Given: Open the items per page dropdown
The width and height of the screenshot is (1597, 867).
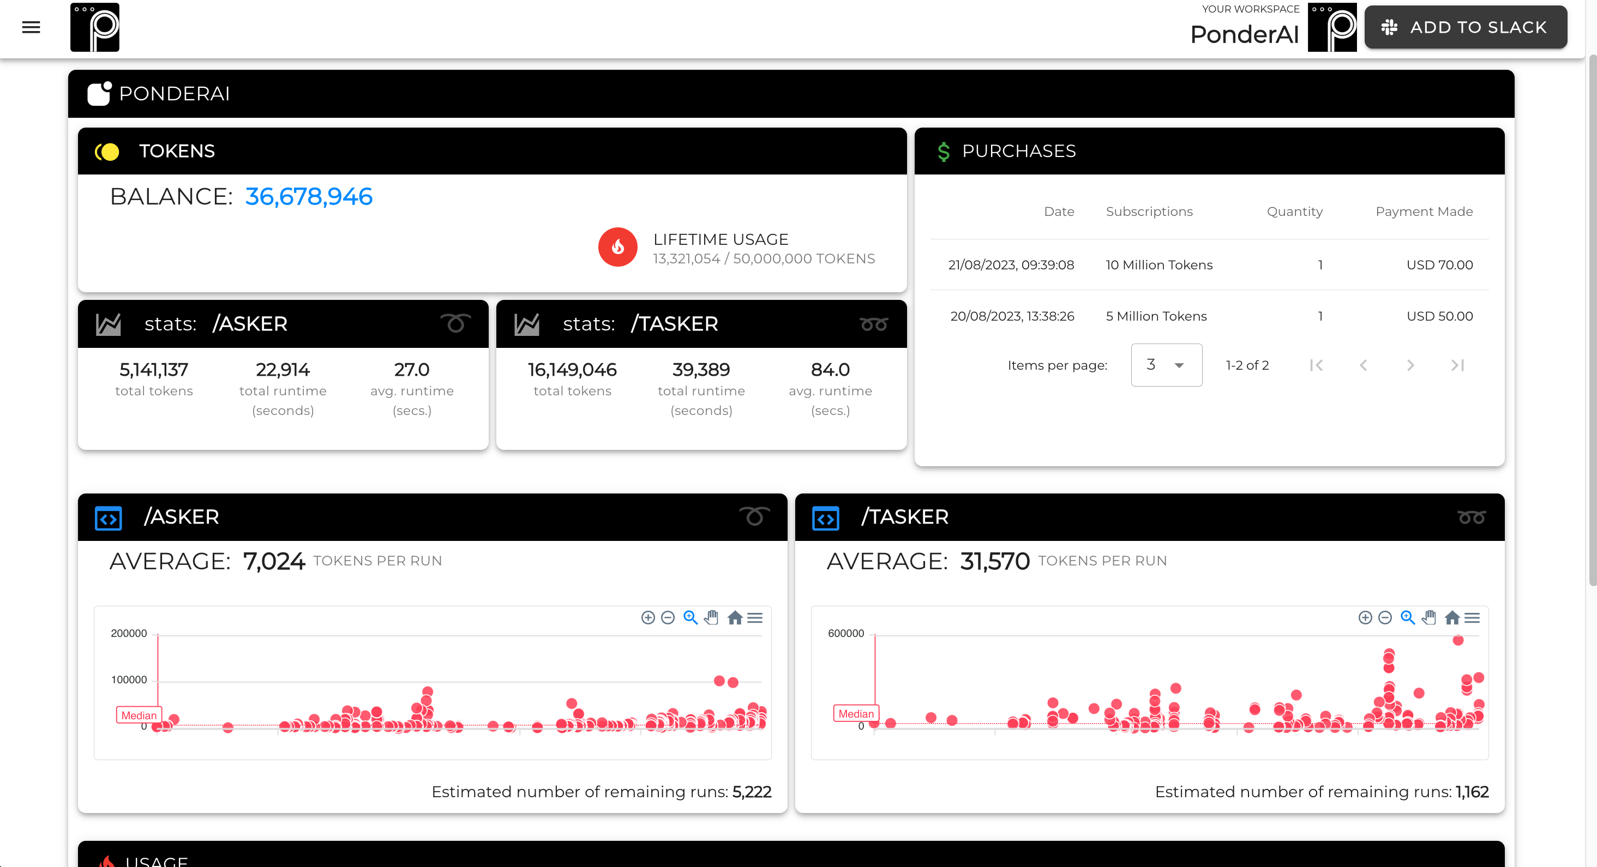Looking at the screenshot, I should pos(1166,365).
